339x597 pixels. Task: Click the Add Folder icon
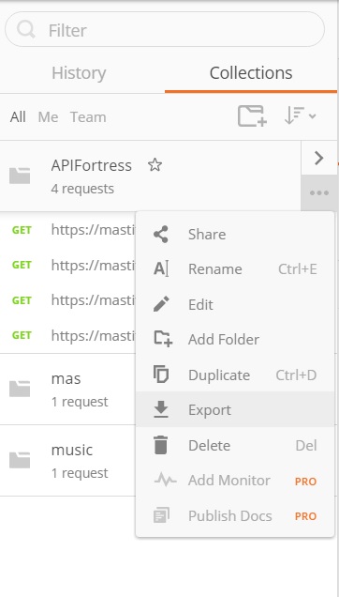tap(163, 339)
